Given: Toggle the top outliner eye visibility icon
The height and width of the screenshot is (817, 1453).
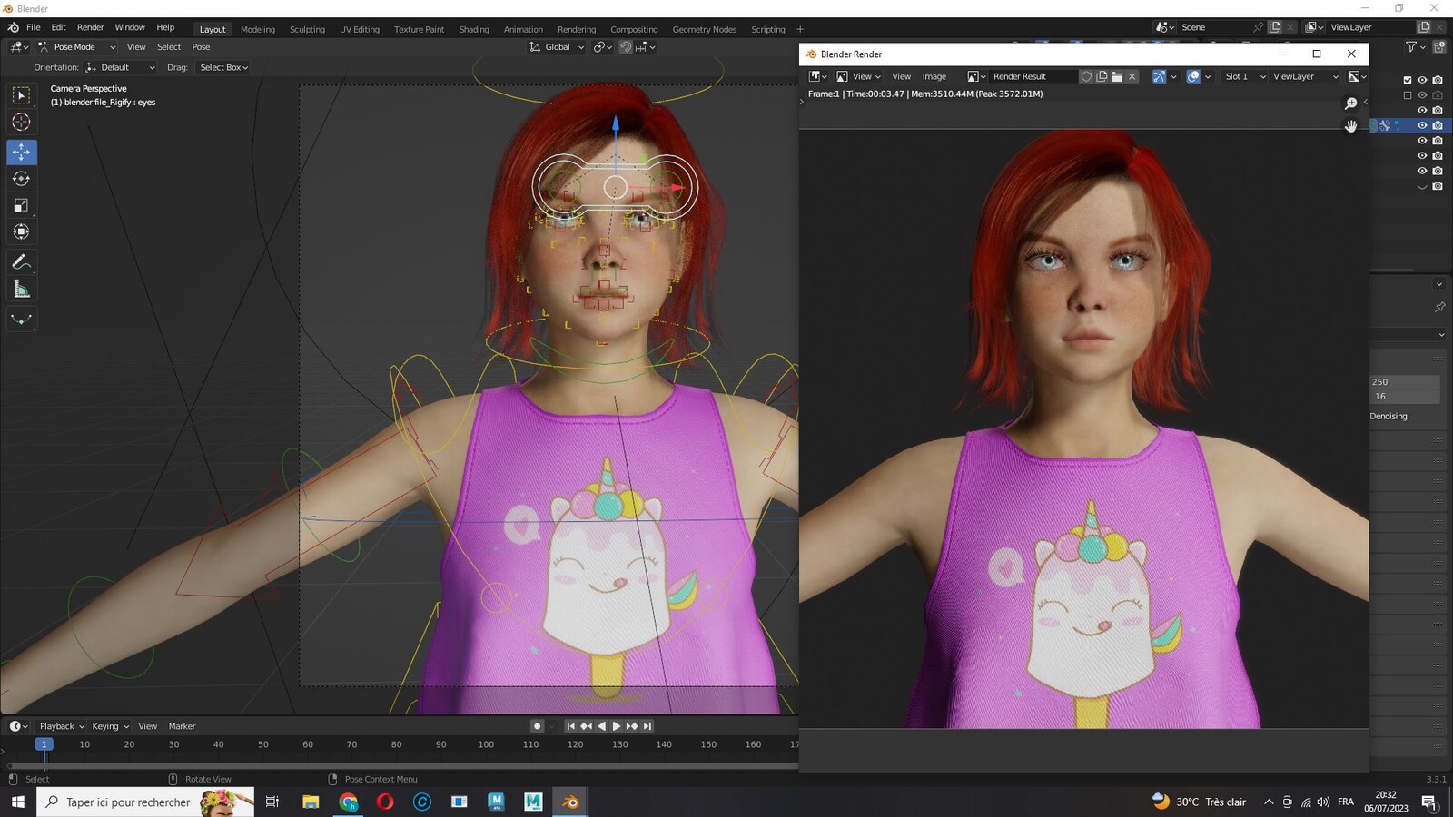Looking at the screenshot, I should (1422, 80).
